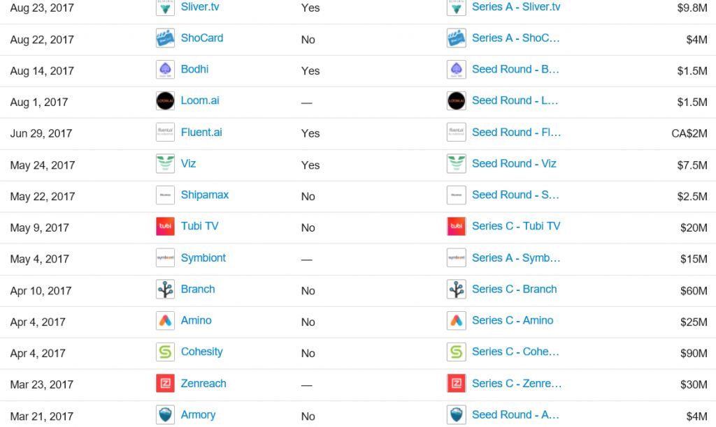The image size is (716, 427).
Task: Click the Series C - Branch funding link
Action: [x=514, y=290]
